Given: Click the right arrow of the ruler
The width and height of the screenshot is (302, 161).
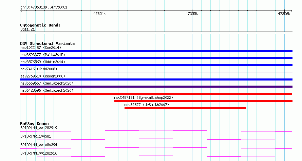Looking at the screenshot, I should tap(291, 11).
